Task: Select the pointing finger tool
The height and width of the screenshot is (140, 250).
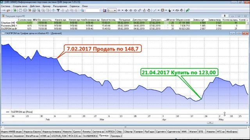Action: tap(170, 10)
